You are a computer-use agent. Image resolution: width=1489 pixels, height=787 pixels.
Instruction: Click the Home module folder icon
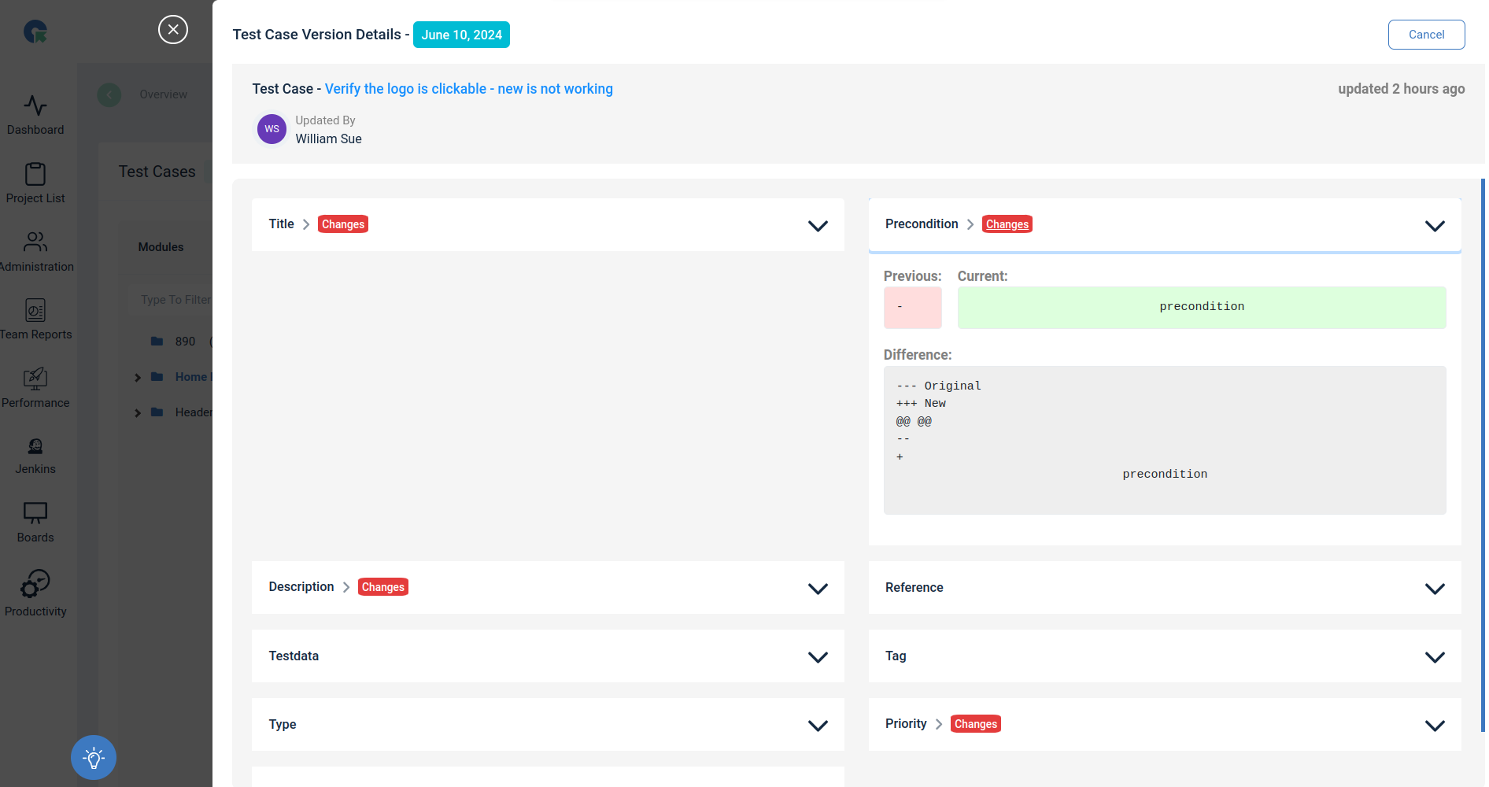click(157, 376)
